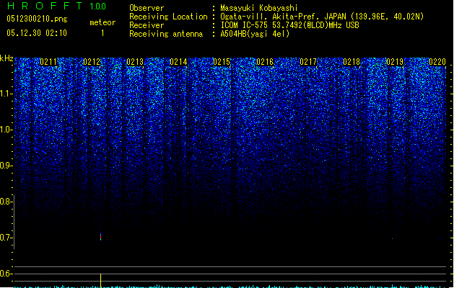The height and width of the screenshot is (288, 454).
Task: Click the 0217 time marker
Action: 308,62
